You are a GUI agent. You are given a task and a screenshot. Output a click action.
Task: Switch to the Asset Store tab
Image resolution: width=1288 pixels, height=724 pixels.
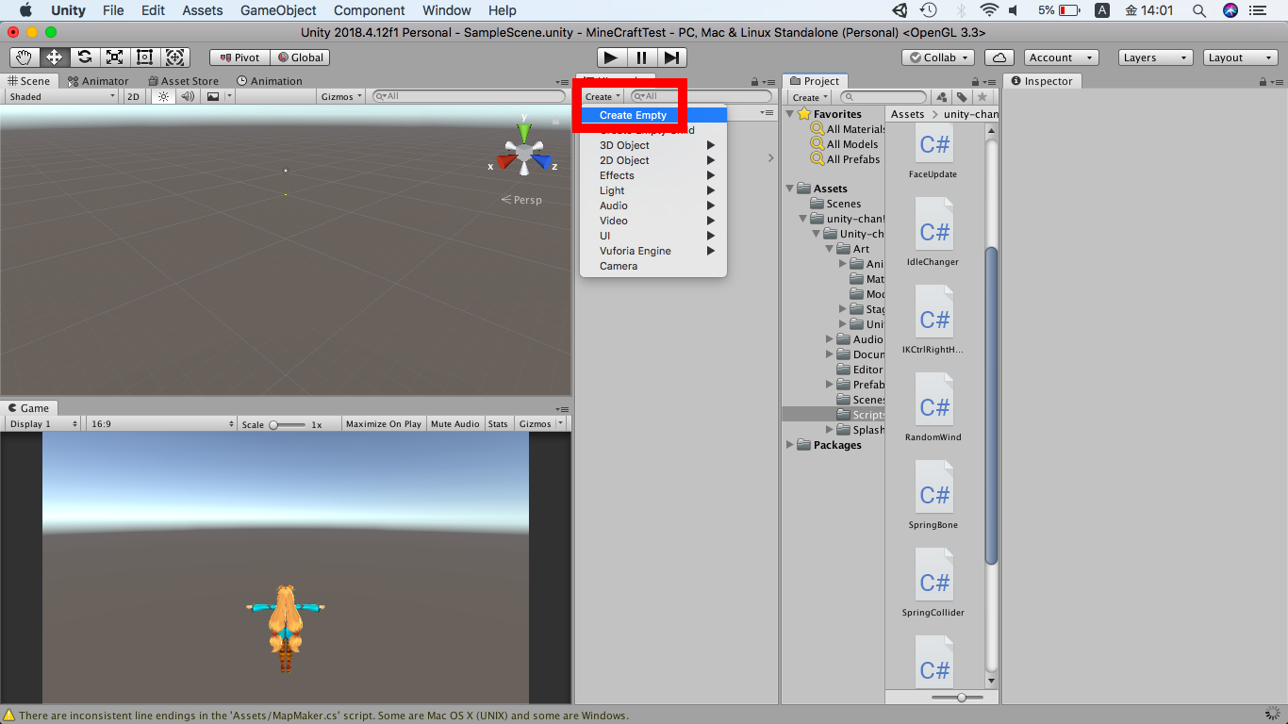click(x=182, y=81)
